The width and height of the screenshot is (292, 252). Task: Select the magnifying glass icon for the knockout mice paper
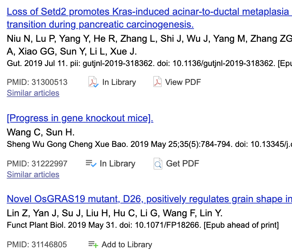click(x=157, y=163)
